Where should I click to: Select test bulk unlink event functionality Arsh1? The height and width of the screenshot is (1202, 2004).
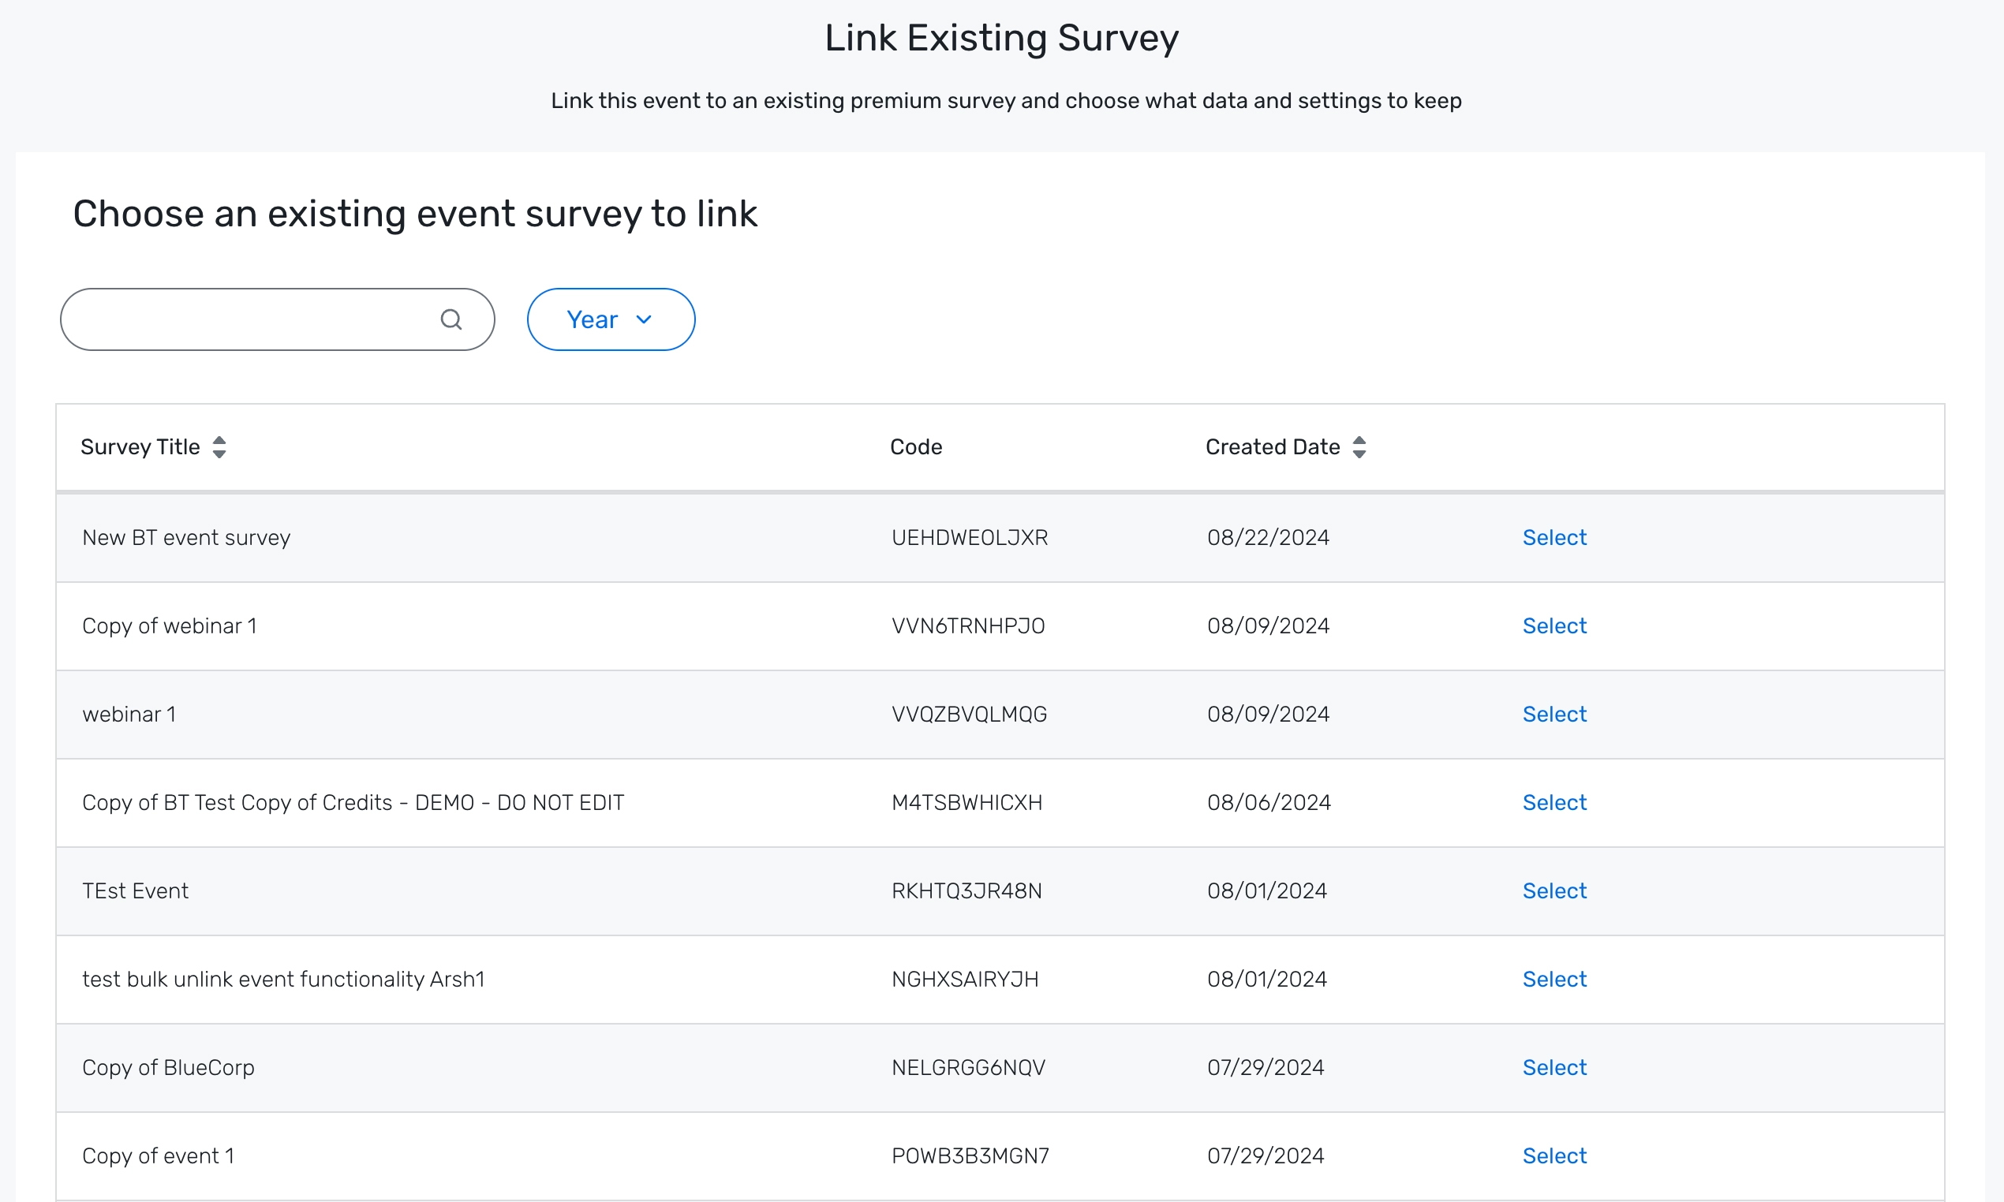pos(1553,979)
